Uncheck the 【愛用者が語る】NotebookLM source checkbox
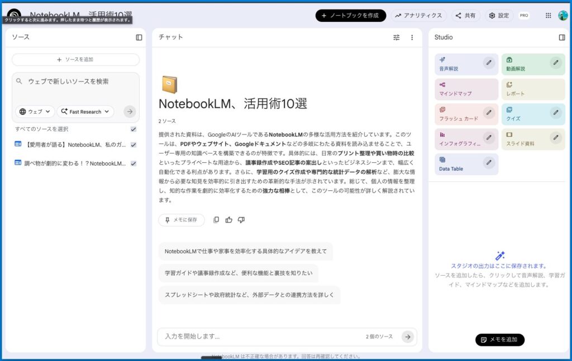The width and height of the screenshot is (572, 361). point(134,145)
